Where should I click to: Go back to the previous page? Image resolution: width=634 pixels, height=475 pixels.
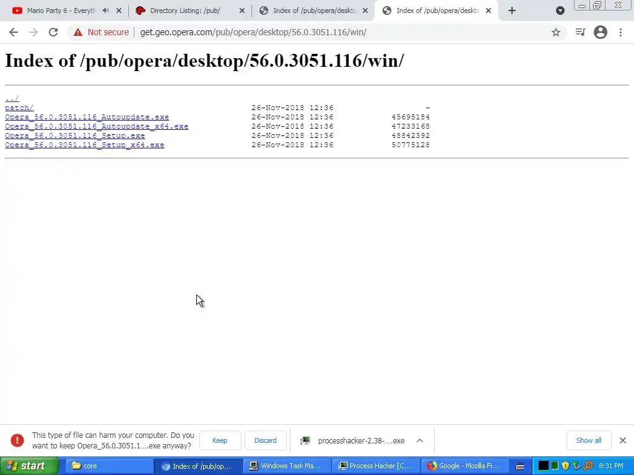click(14, 32)
